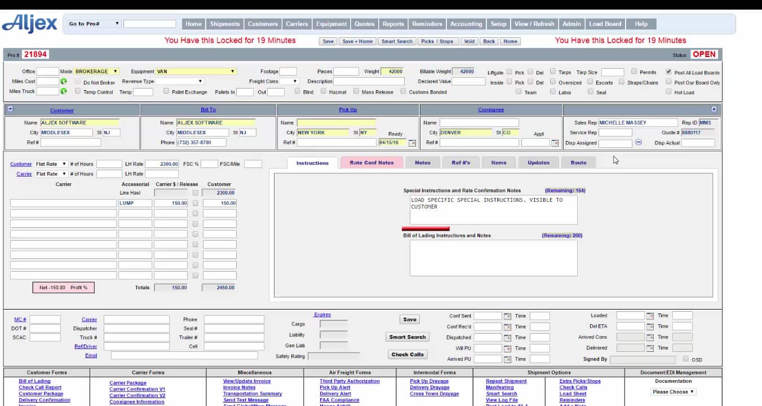The image size is (762, 406).
Task: Click the Repeat Shipment link
Action: [x=505, y=381]
